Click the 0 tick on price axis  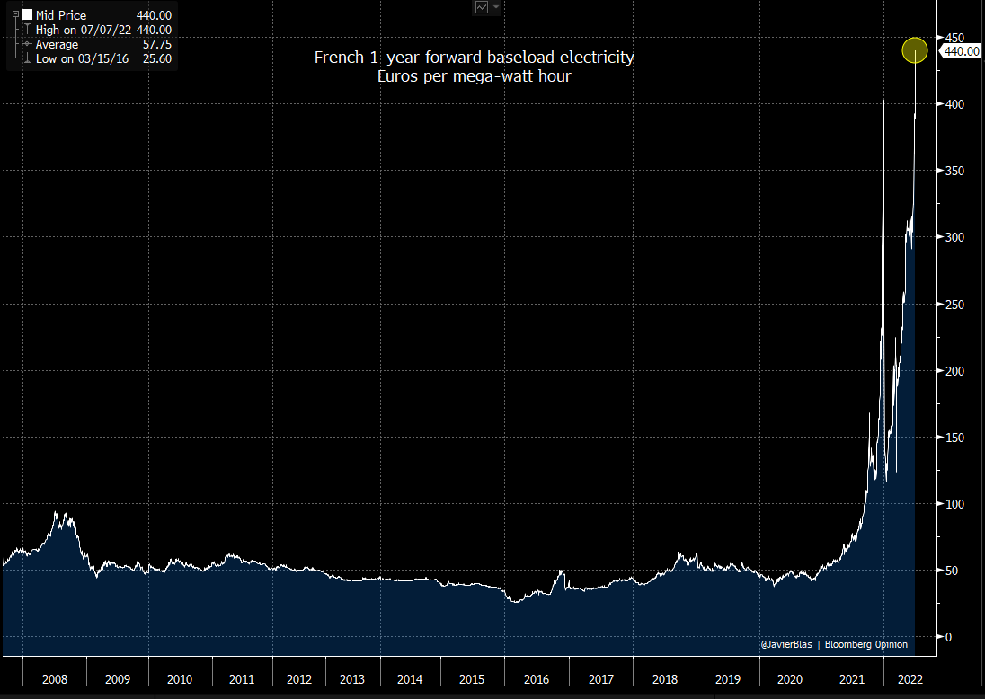point(948,637)
